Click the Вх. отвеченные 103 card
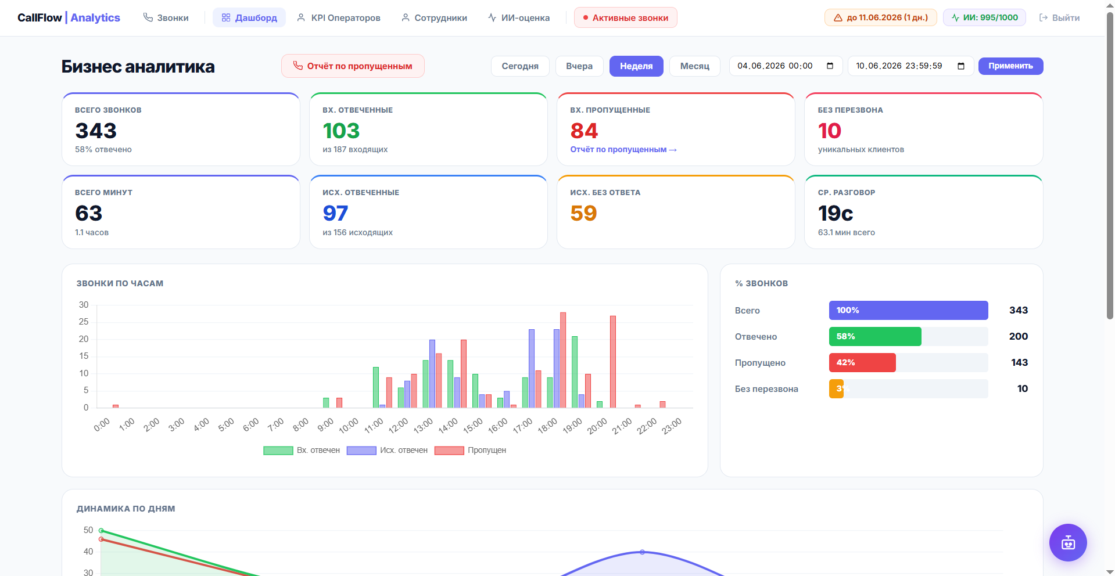The width and height of the screenshot is (1115, 576). 428,129
